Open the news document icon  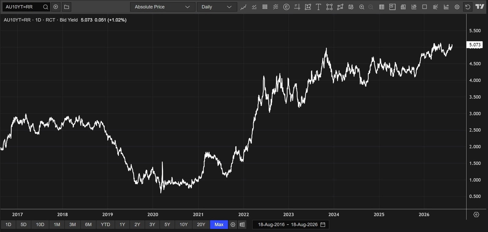pyautogui.click(x=403, y=7)
